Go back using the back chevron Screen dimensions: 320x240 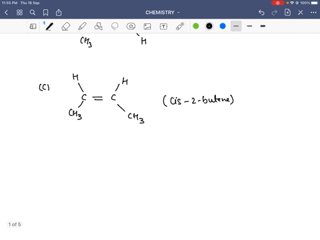(x=7, y=13)
